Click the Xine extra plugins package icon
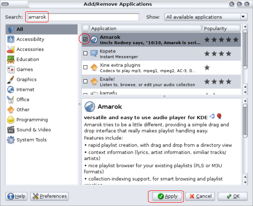This screenshot has width=253, height=206. [94, 67]
